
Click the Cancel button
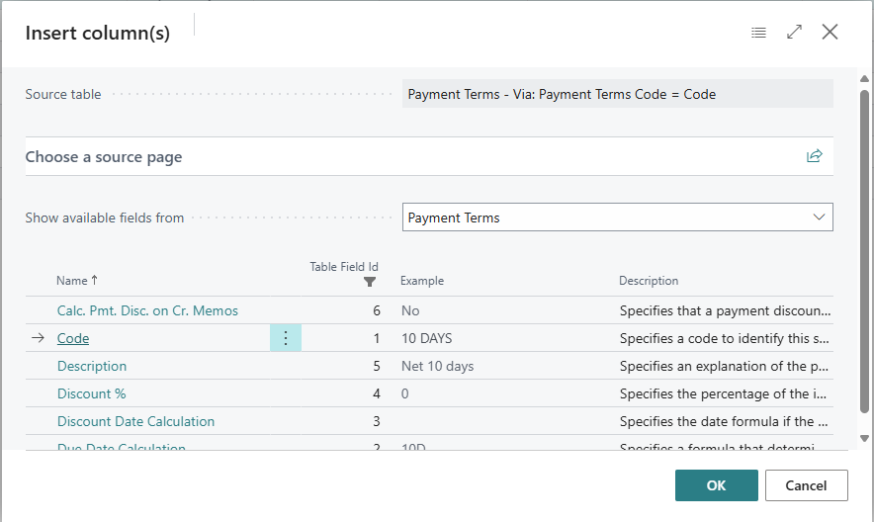pos(806,485)
